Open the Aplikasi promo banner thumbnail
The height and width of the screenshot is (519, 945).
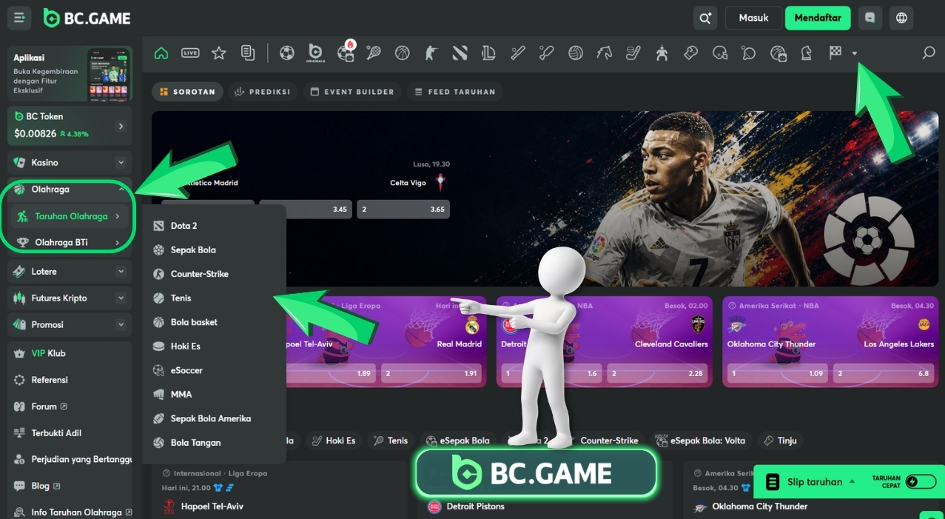109,76
